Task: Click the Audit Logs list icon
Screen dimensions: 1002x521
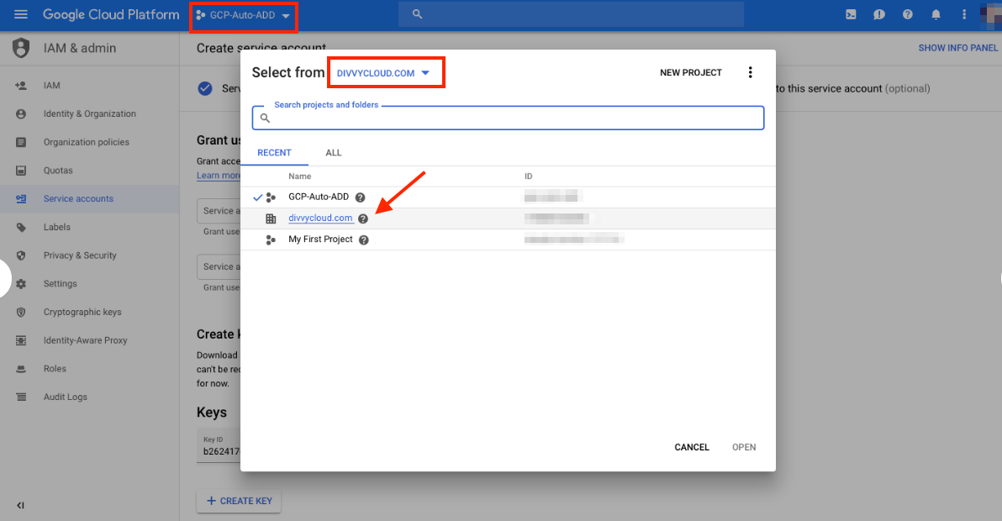Action: coord(21,397)
